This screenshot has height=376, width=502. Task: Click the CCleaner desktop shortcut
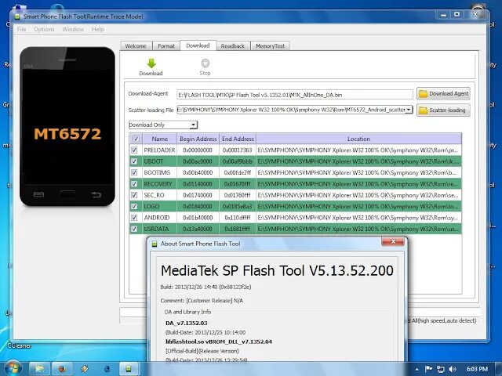coord(19,345)
